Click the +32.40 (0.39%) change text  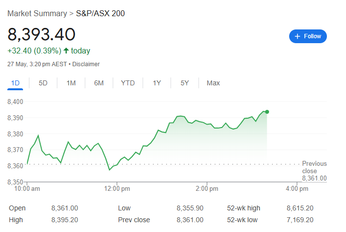point(34,51)
